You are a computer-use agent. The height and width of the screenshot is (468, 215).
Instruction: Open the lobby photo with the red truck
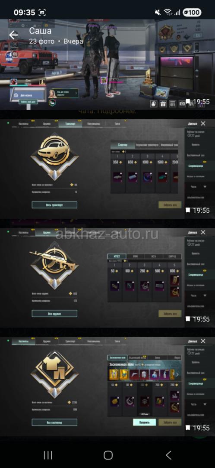tap(107, 65)
